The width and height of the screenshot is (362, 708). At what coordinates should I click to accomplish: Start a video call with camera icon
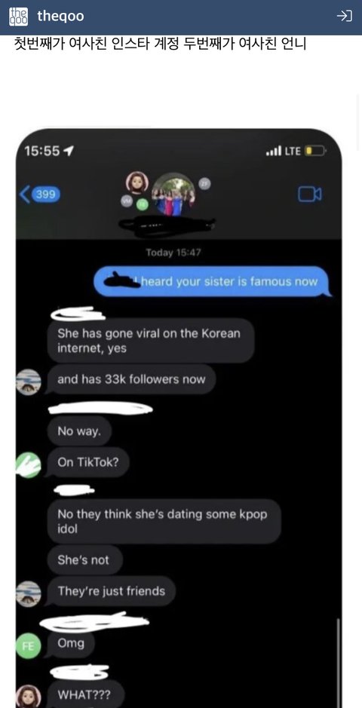pyautogui.click(x=310, y=195)
